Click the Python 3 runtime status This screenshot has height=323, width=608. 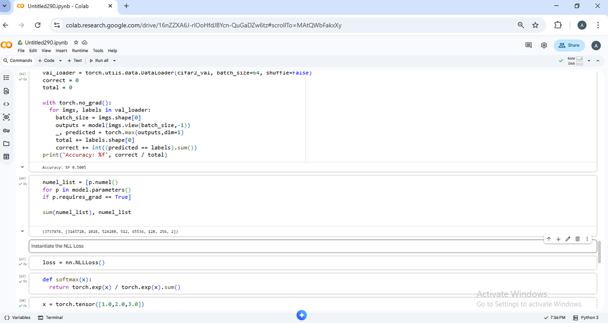pyautogui.click(x=586, y=317)
